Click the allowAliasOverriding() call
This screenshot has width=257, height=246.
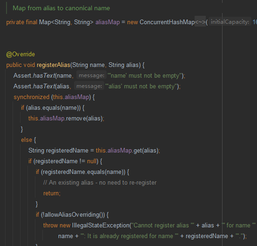point(74,214)
